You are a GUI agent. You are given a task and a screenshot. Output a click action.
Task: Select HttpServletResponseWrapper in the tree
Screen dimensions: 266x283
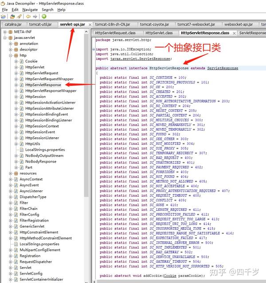(51, 91)
